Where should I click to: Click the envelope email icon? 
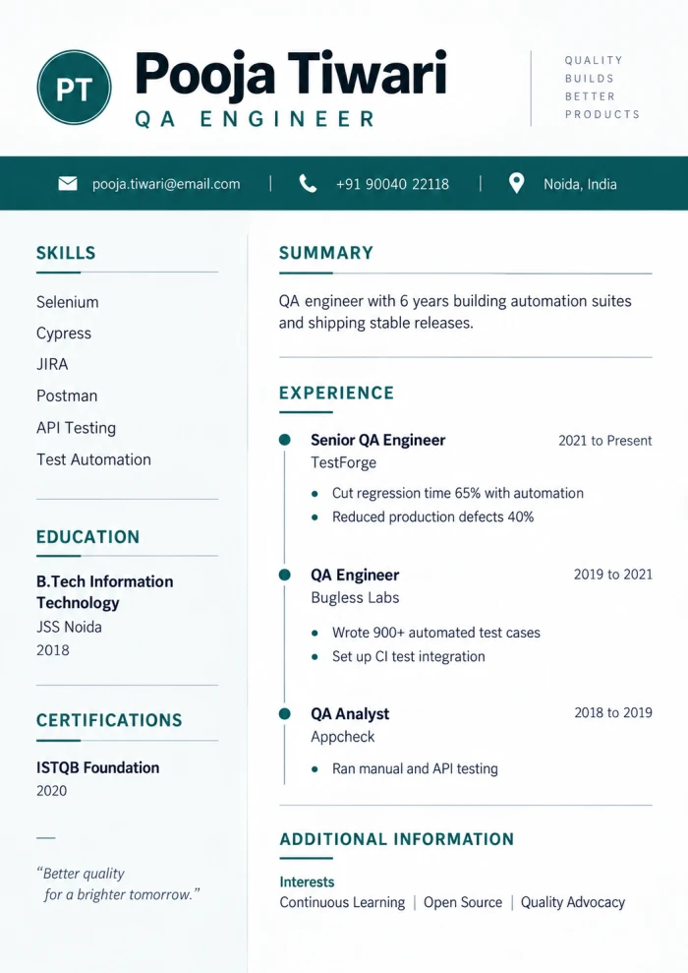click(x=68, y=184)
